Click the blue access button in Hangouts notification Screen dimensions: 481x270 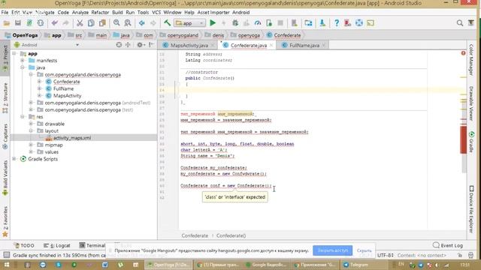click(332, 250)
